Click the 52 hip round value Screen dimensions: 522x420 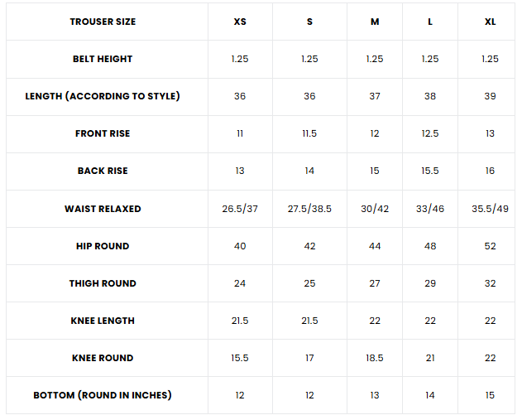[490, 246]
